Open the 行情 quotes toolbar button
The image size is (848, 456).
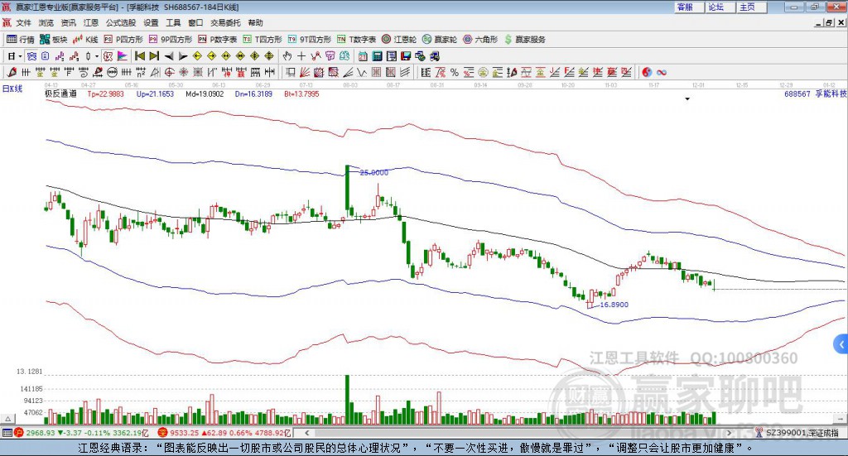[x=20, y=40]
